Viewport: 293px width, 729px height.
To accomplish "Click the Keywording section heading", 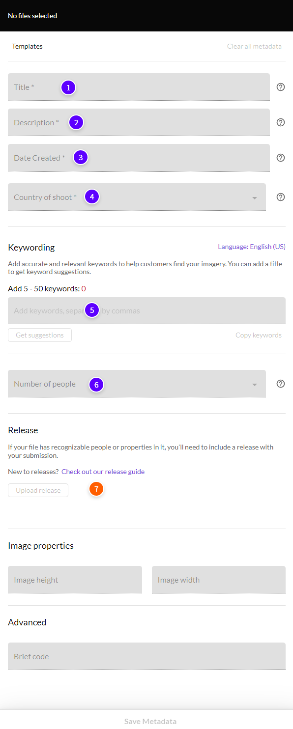I will (x=31, y=247).
